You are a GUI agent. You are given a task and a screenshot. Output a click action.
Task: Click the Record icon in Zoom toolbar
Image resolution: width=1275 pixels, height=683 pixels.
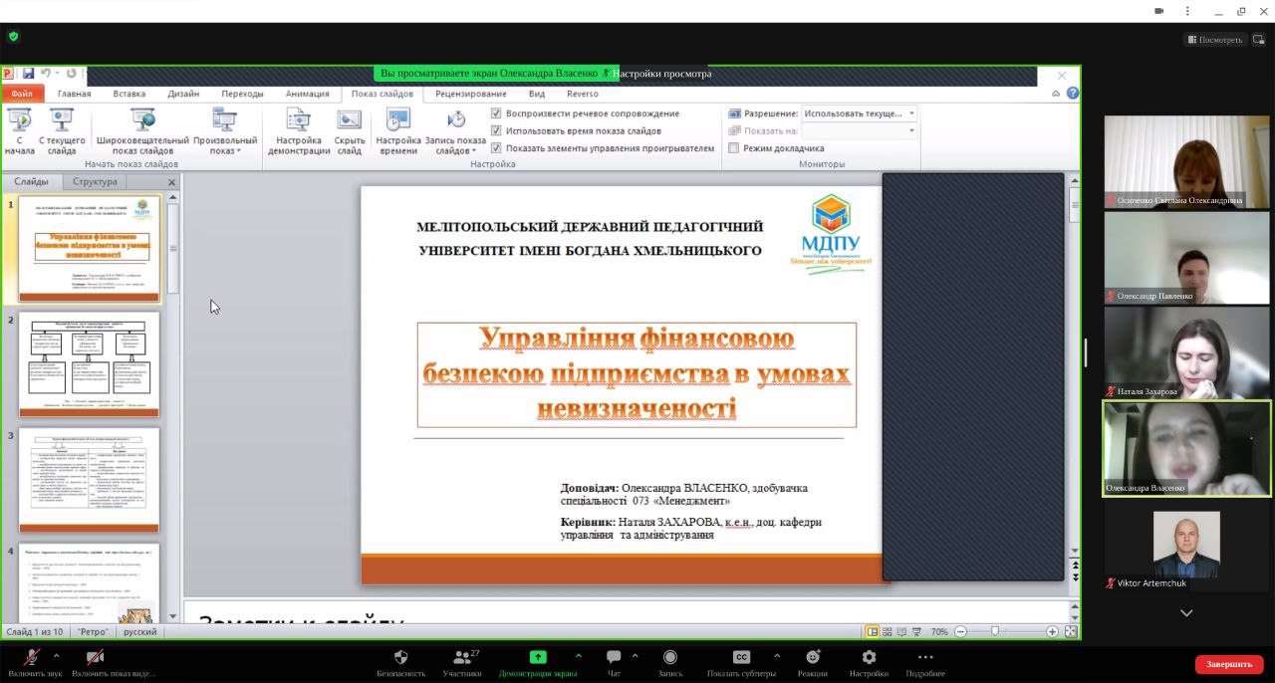[670, 657]
